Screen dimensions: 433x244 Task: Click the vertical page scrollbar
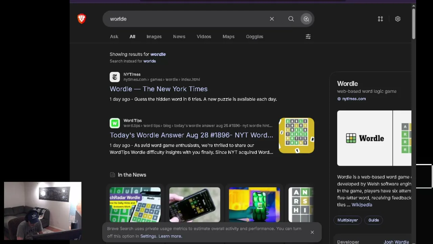(x=413, y=23)
